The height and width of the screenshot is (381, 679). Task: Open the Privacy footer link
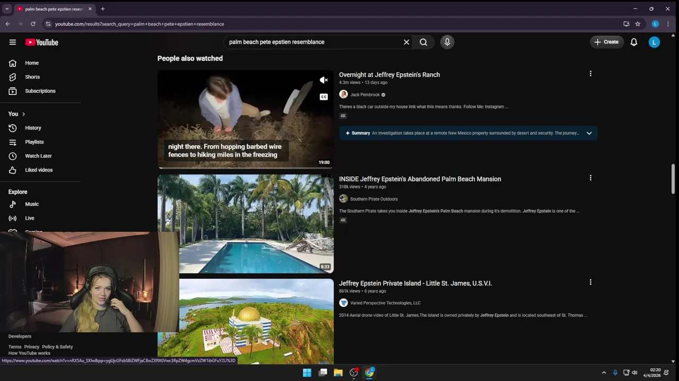point(32,347)
